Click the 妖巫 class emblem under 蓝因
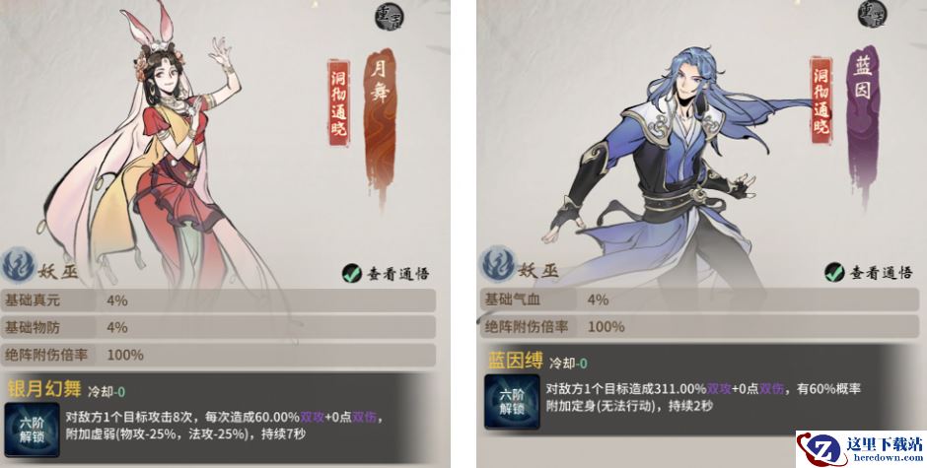This screenshot has width=927, height=468. click(x=498, y=265)
